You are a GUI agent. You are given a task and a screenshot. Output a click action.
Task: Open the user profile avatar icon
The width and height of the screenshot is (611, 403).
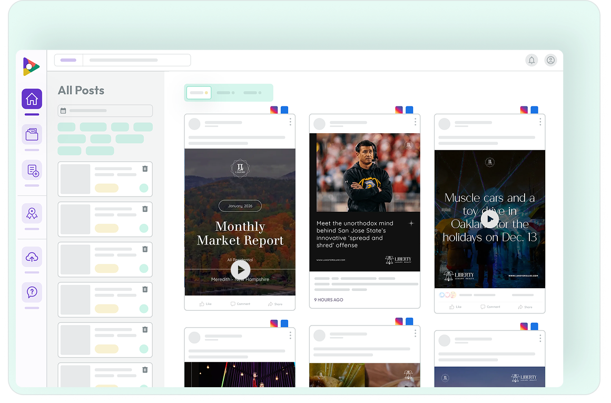click(550, 60)
